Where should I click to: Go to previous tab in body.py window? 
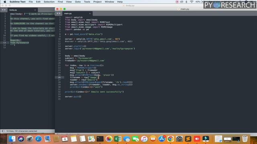(2, 10)
